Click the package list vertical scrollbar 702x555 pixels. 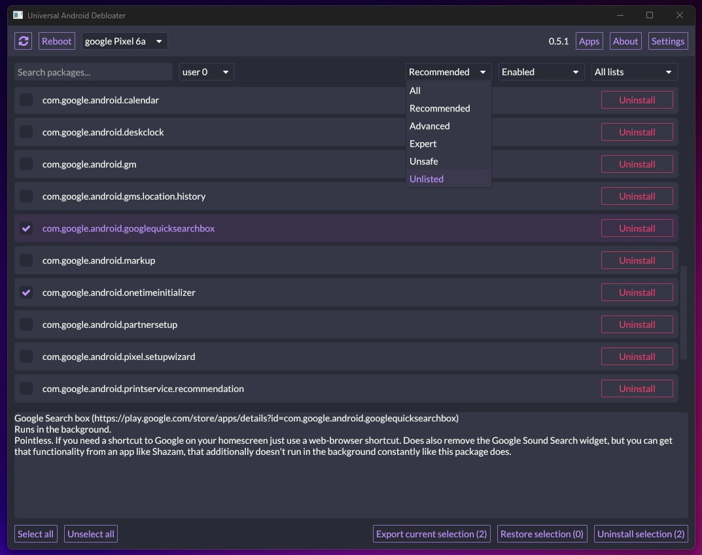[x=684, y=312]
